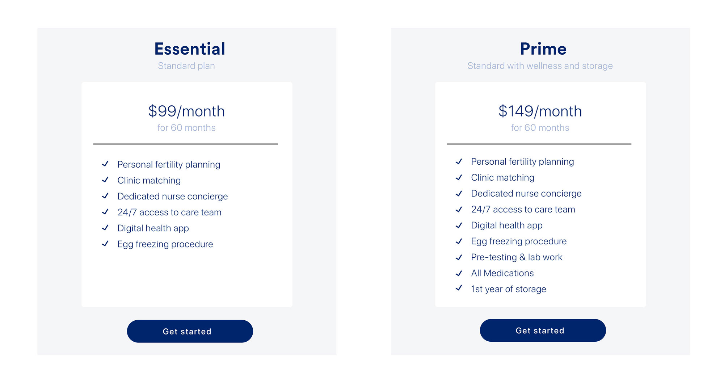The image size is (724, 371).
Task: Click the $99/month price
Action: (x=186, y=111)
